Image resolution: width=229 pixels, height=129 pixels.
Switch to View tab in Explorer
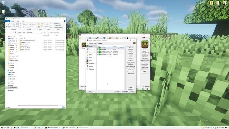[x=23, y=21]
